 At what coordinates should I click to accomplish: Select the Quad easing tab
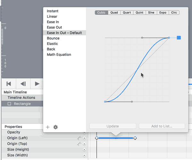coord(114,13)
